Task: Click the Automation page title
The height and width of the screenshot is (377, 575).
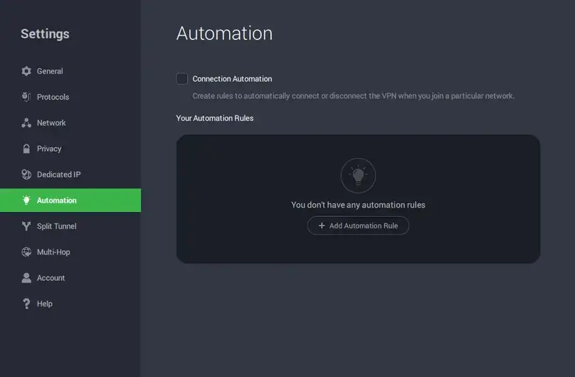Action: pyautogui.click(x=224, y=33)
